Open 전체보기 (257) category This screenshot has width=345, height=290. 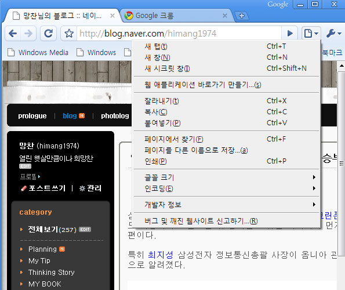[52, 230]
